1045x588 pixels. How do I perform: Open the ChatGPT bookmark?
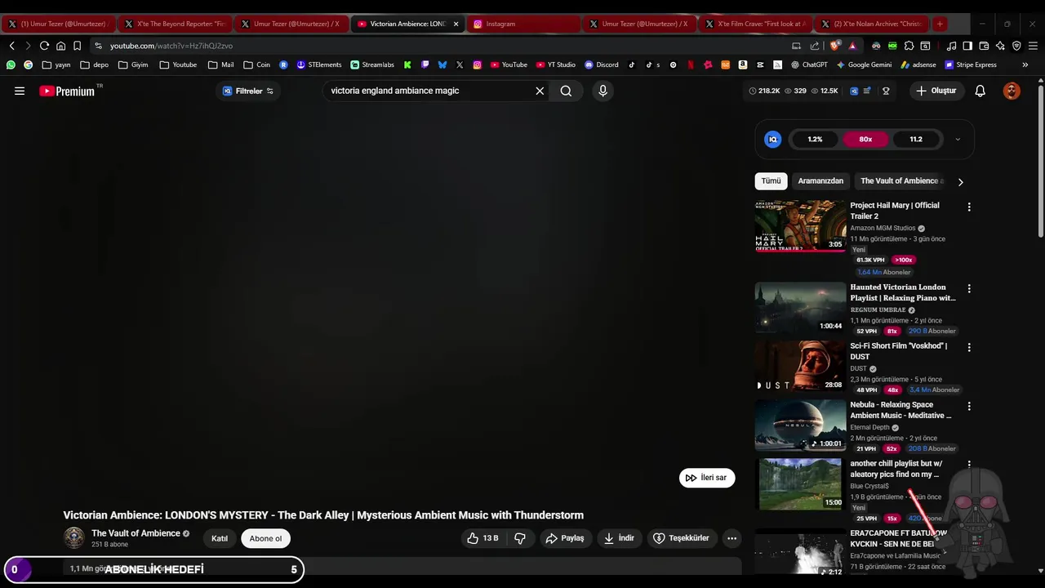[x=809, y=65]
